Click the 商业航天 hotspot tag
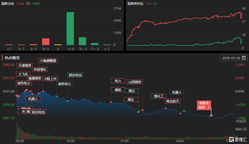 tap(173, 101)
